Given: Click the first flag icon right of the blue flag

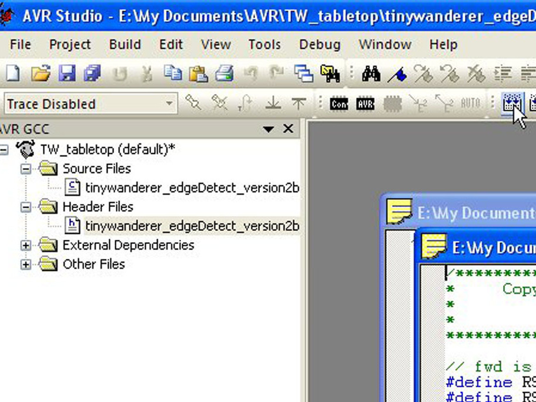Looking at the screenshot, I should tap(423, 73).
